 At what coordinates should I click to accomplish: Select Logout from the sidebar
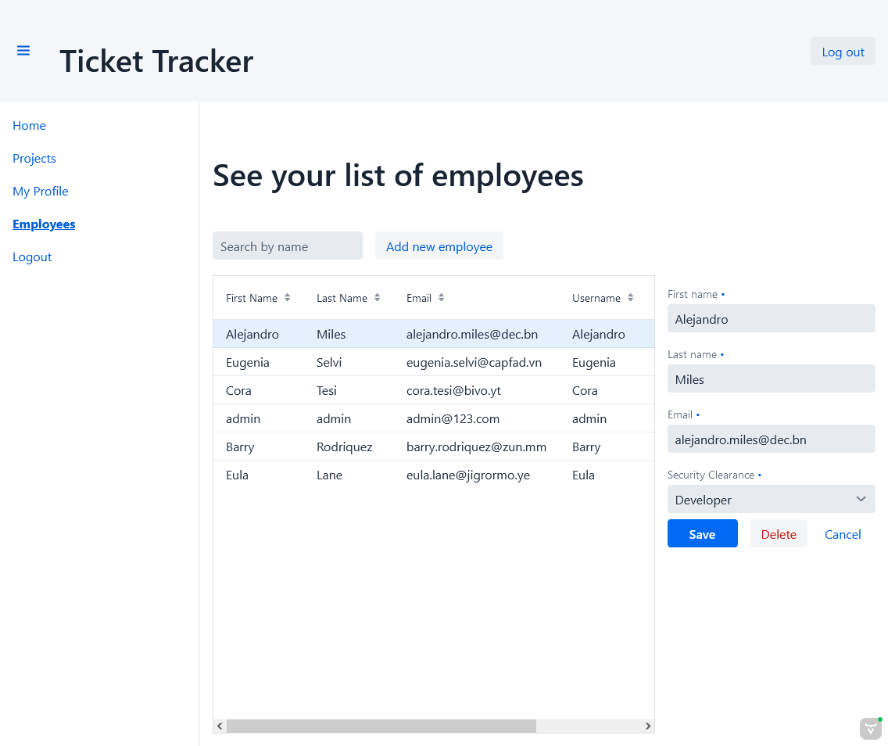[32, 257]
